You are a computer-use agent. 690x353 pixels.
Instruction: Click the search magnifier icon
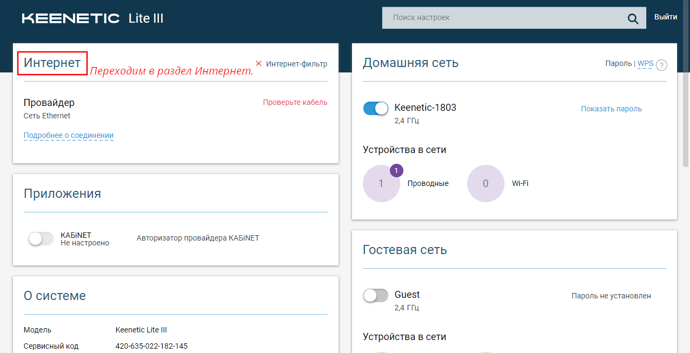click(x=633, y=18)
